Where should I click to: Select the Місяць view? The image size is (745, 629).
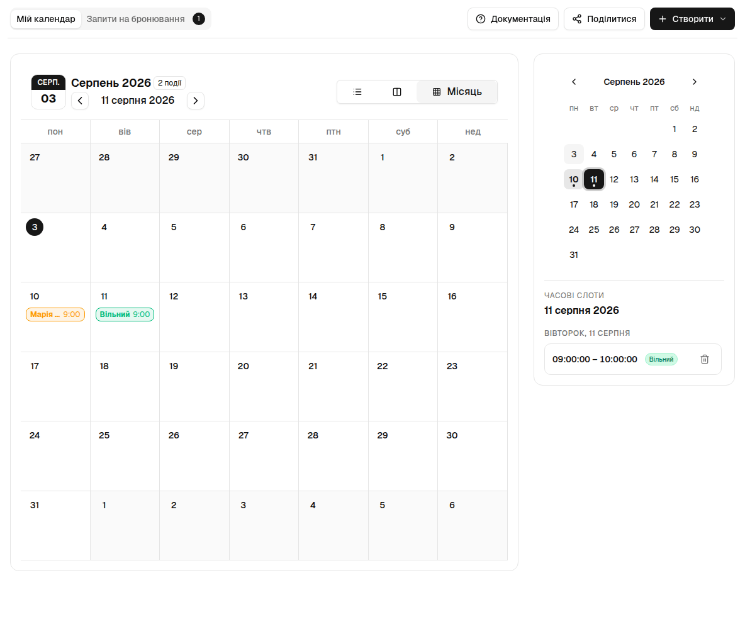(x=457, y=92)
